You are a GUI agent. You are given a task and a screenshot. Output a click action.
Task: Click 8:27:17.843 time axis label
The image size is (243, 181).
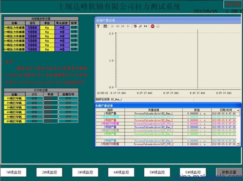pyautogui.click(x=144, y=93)
